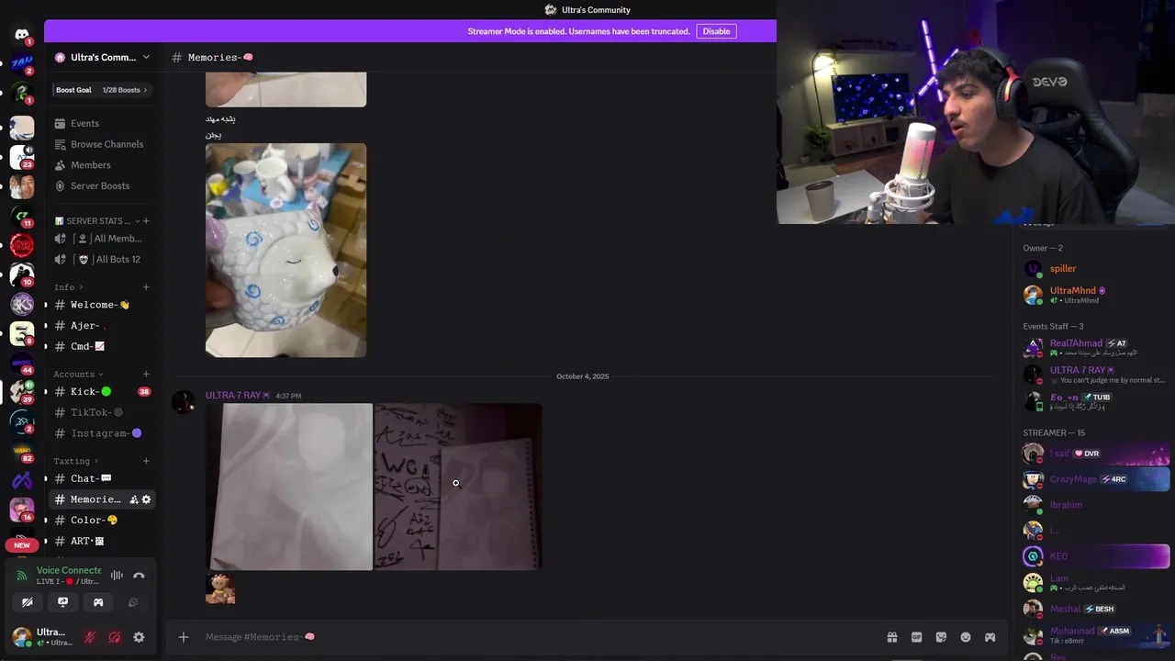Screen dimensions: 1175x661
Task: Collapse the SERVER STATS category
Action: click(x=97, y=221)
